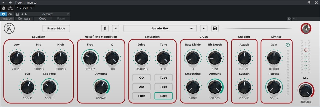The height and width of the screenshot is (107, 320).
Task: Load next host preset with right arrow
Action: pyautogui.click(x=26, y=14)
